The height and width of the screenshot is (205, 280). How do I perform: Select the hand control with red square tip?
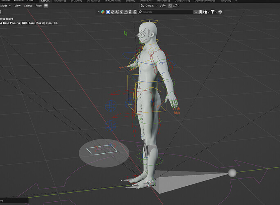click(120, 68)
